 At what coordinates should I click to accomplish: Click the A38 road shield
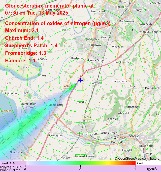click(66, 86)
